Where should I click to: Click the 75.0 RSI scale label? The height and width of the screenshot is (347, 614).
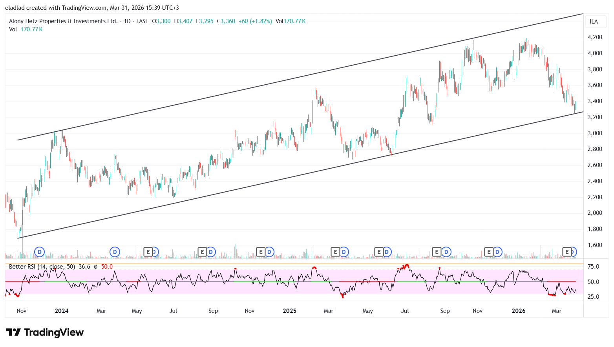tap(593, 267)
